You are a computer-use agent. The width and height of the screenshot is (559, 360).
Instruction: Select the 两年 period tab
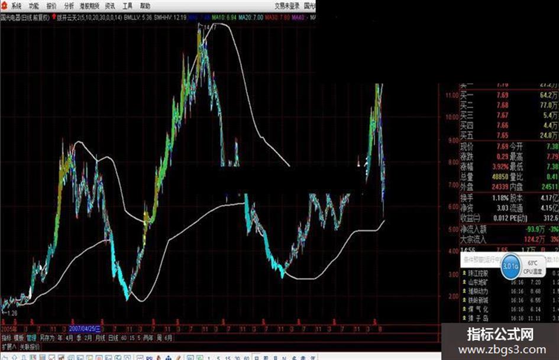tap(148, 338)
